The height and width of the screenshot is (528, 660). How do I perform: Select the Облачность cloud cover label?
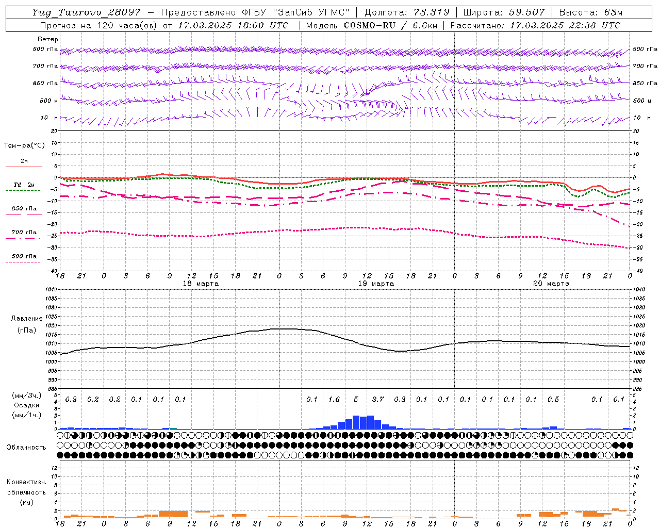click(x=26, y=448)
